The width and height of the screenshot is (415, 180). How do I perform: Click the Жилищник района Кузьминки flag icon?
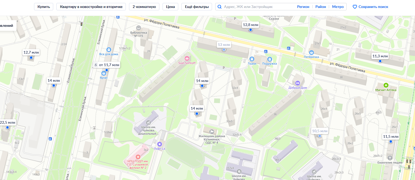click(x=212, y=131)
